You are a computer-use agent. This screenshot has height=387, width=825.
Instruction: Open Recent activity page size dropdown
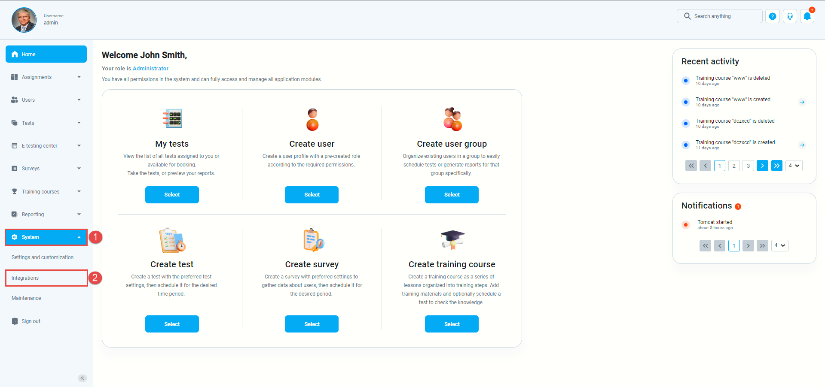coord(794,166)
